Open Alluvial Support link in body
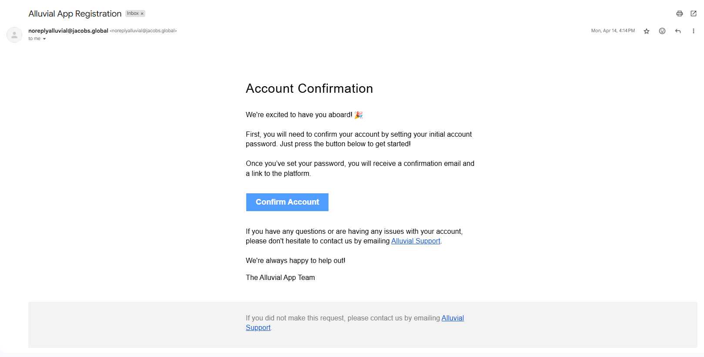 (416, 241)
